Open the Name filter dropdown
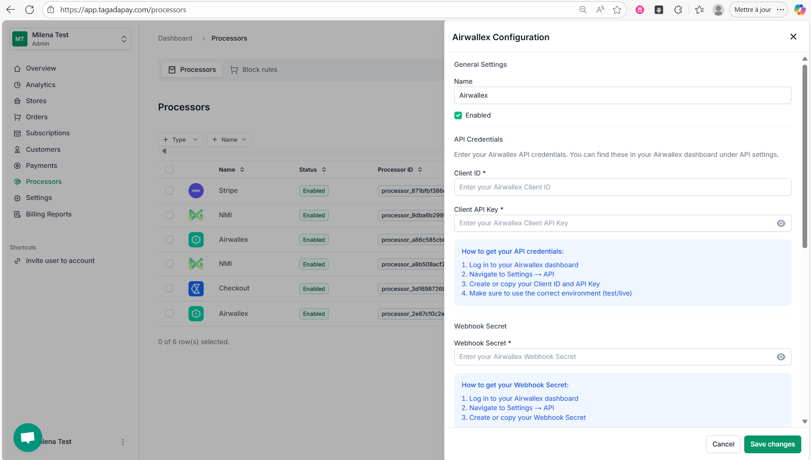The width and height of the screenshot is (811, 460). tap(229, 140)
